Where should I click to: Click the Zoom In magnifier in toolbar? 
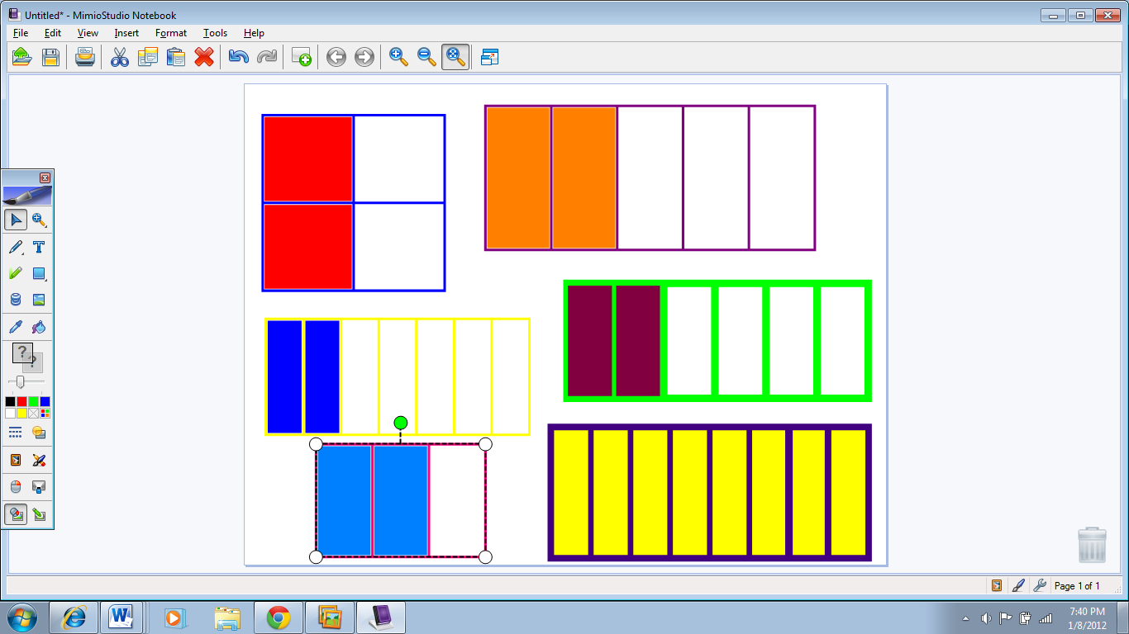pyautogui.click(x=399, y=57)
